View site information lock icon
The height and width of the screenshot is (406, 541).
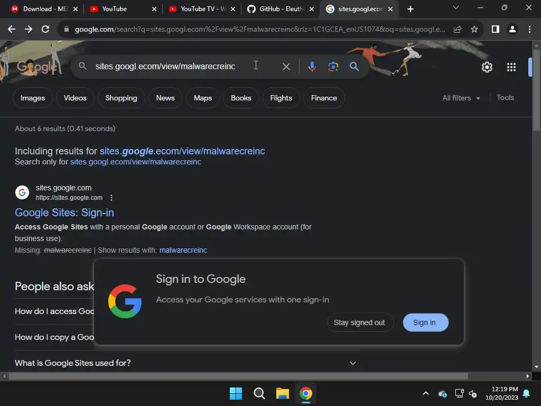(x=67, y=30)
